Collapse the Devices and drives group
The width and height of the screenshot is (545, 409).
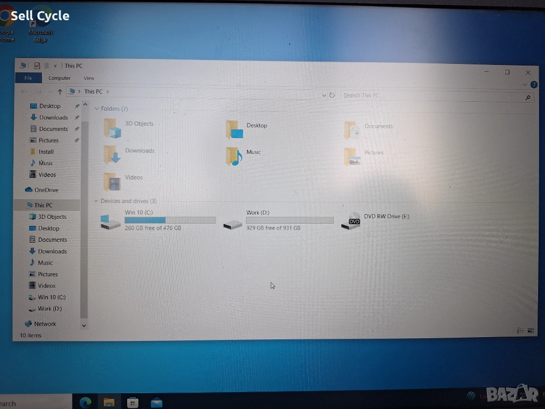coord(96,201)
